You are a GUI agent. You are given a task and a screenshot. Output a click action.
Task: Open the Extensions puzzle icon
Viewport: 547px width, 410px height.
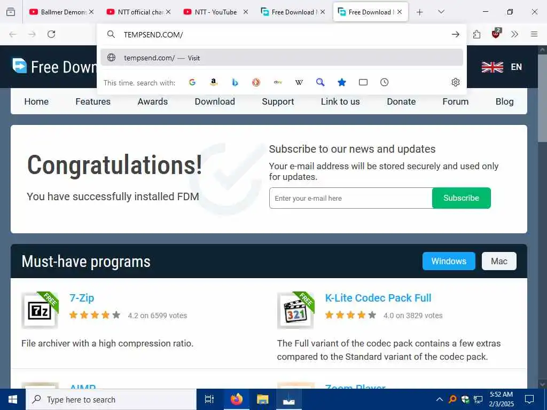tap(476, 34)
